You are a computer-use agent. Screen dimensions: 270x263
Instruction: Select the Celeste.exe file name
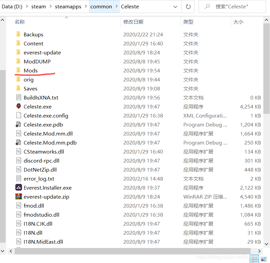[38, 106]
